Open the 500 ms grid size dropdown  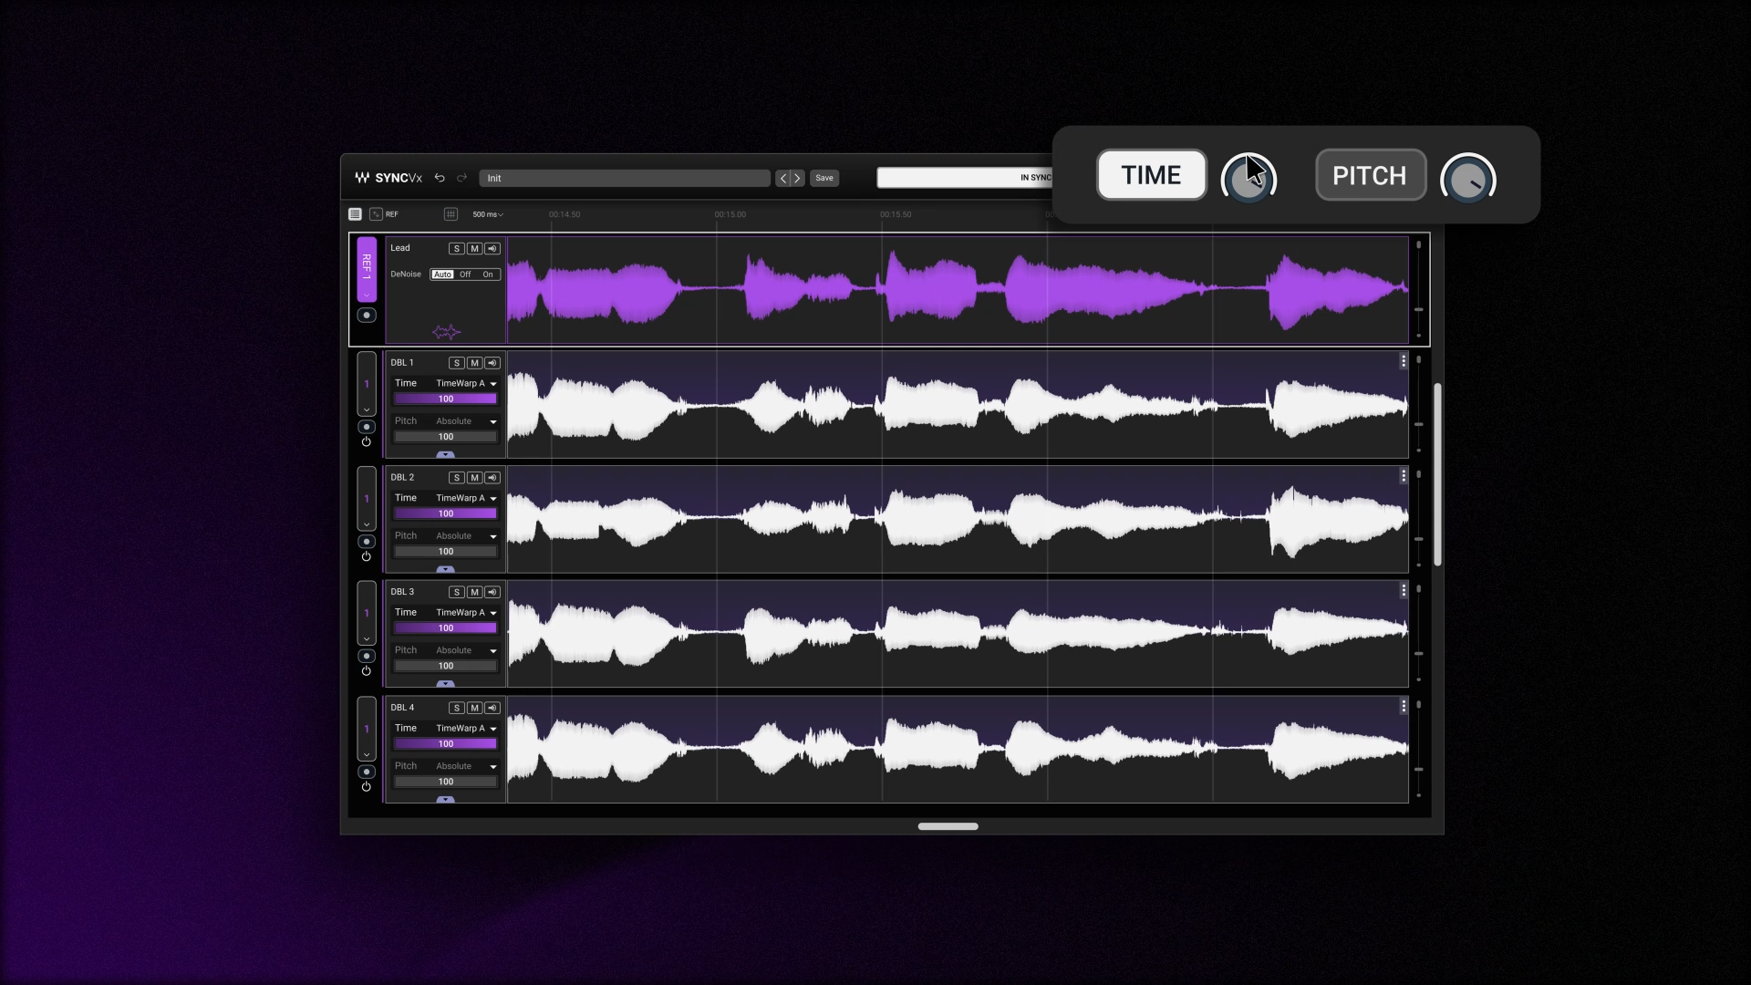(488, 214)
